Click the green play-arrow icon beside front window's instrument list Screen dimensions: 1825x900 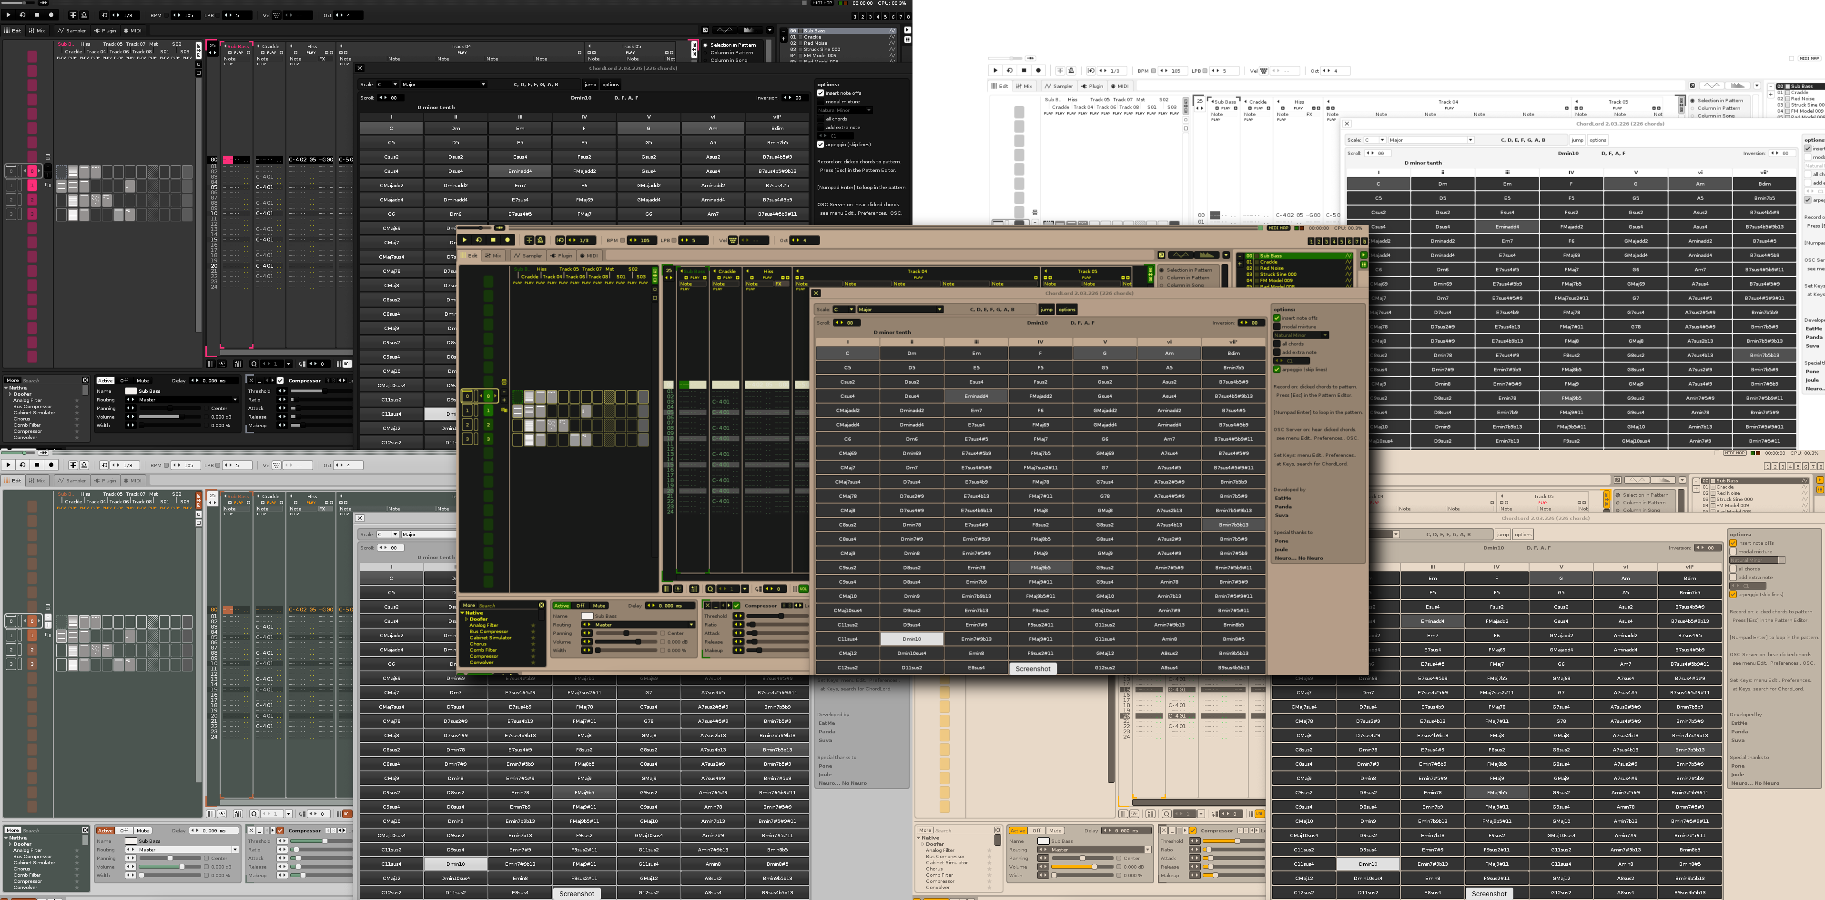(1363, 256)
